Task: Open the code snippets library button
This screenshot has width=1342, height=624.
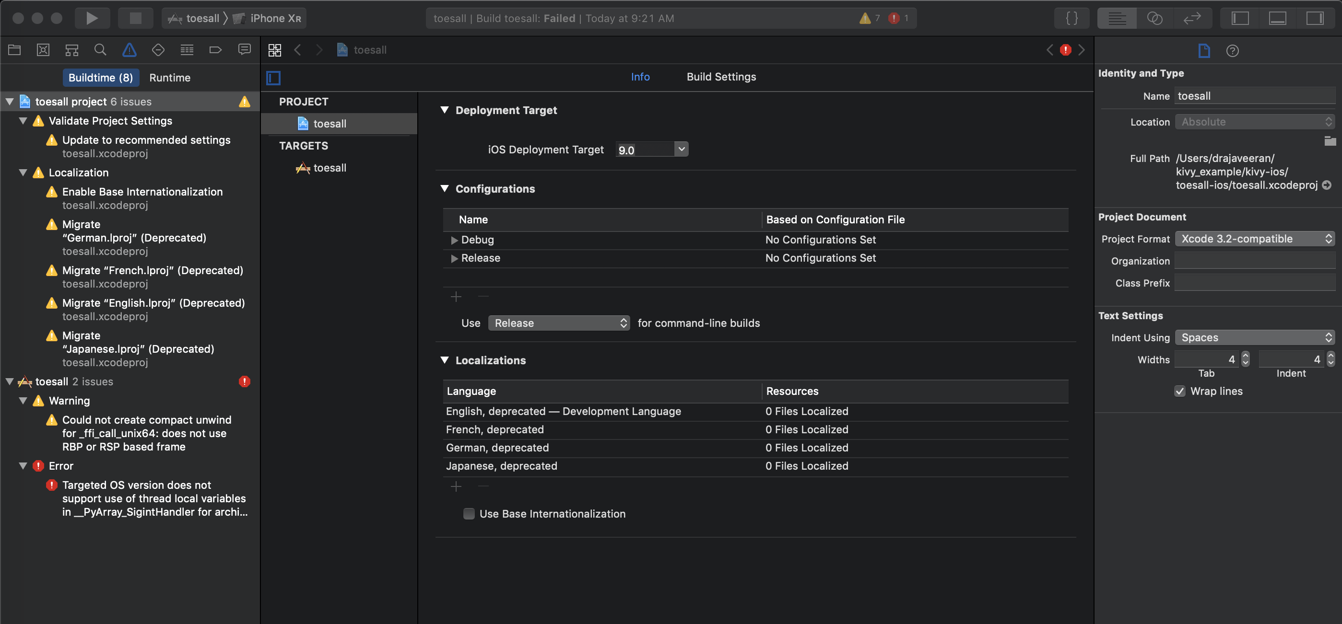Action: [x=1071, y=18]
